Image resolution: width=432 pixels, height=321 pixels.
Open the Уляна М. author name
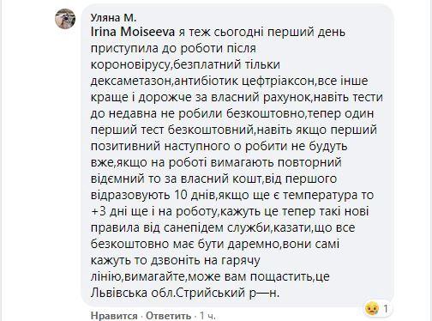tap(113, 18)
